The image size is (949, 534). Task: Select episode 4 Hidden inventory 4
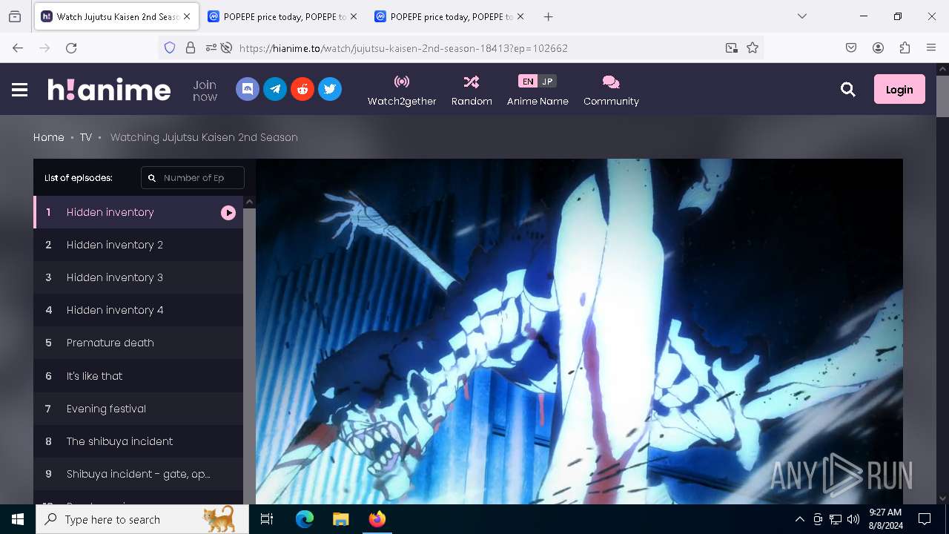[x=138, y=310]
